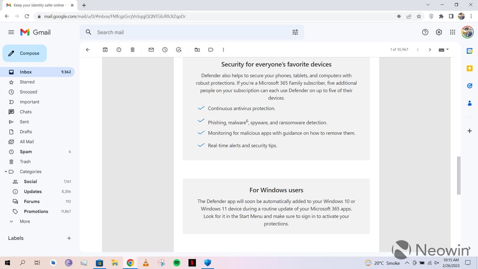Show search options filter in search bar
Image resolution: width=478 pixels, height=269 pixels.
tap(295, 32)
